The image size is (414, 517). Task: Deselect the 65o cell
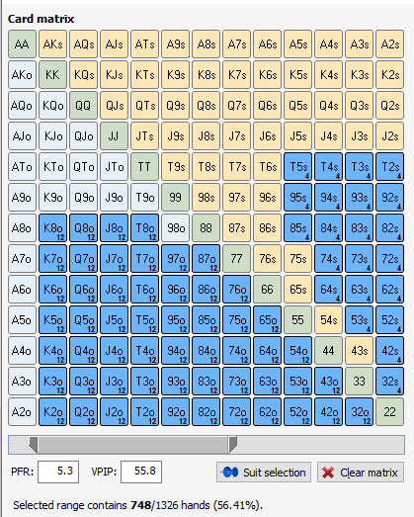click(x=268, y=320)
